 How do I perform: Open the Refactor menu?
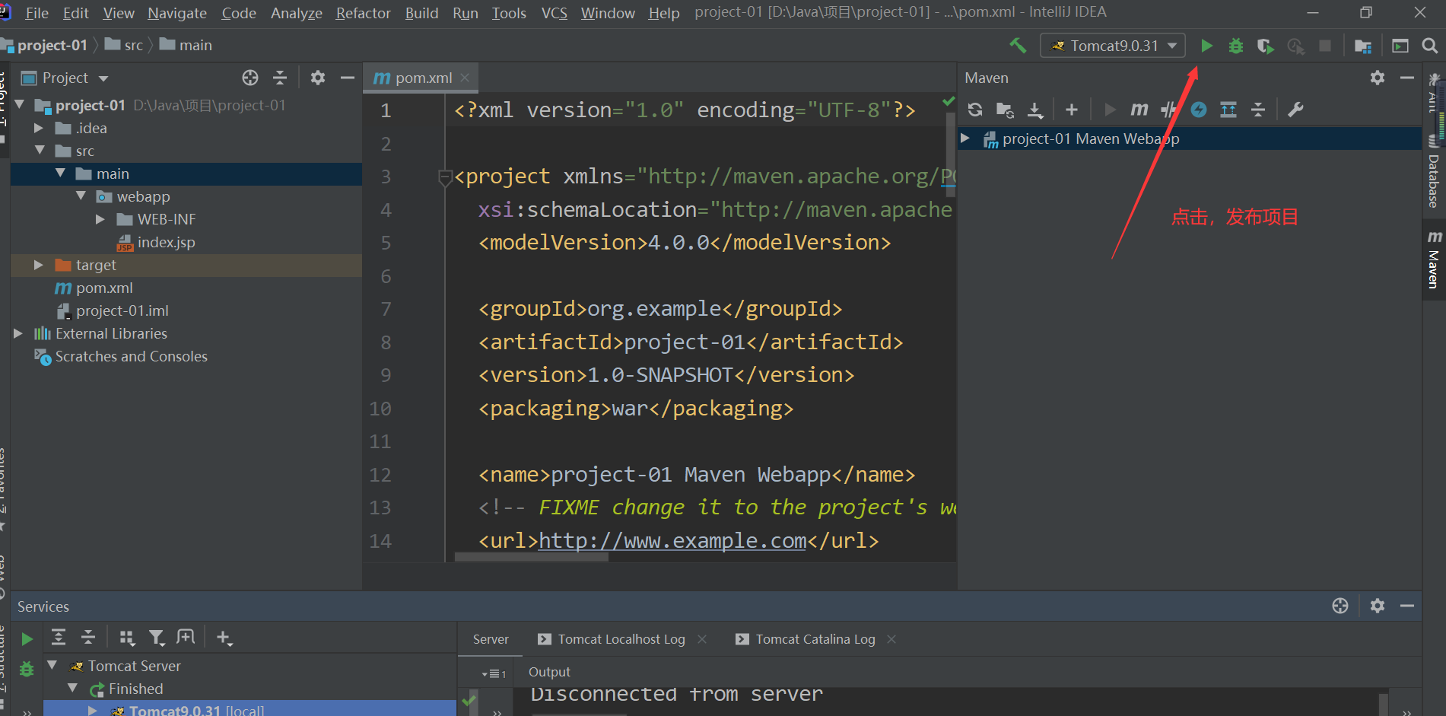(363, 13)
